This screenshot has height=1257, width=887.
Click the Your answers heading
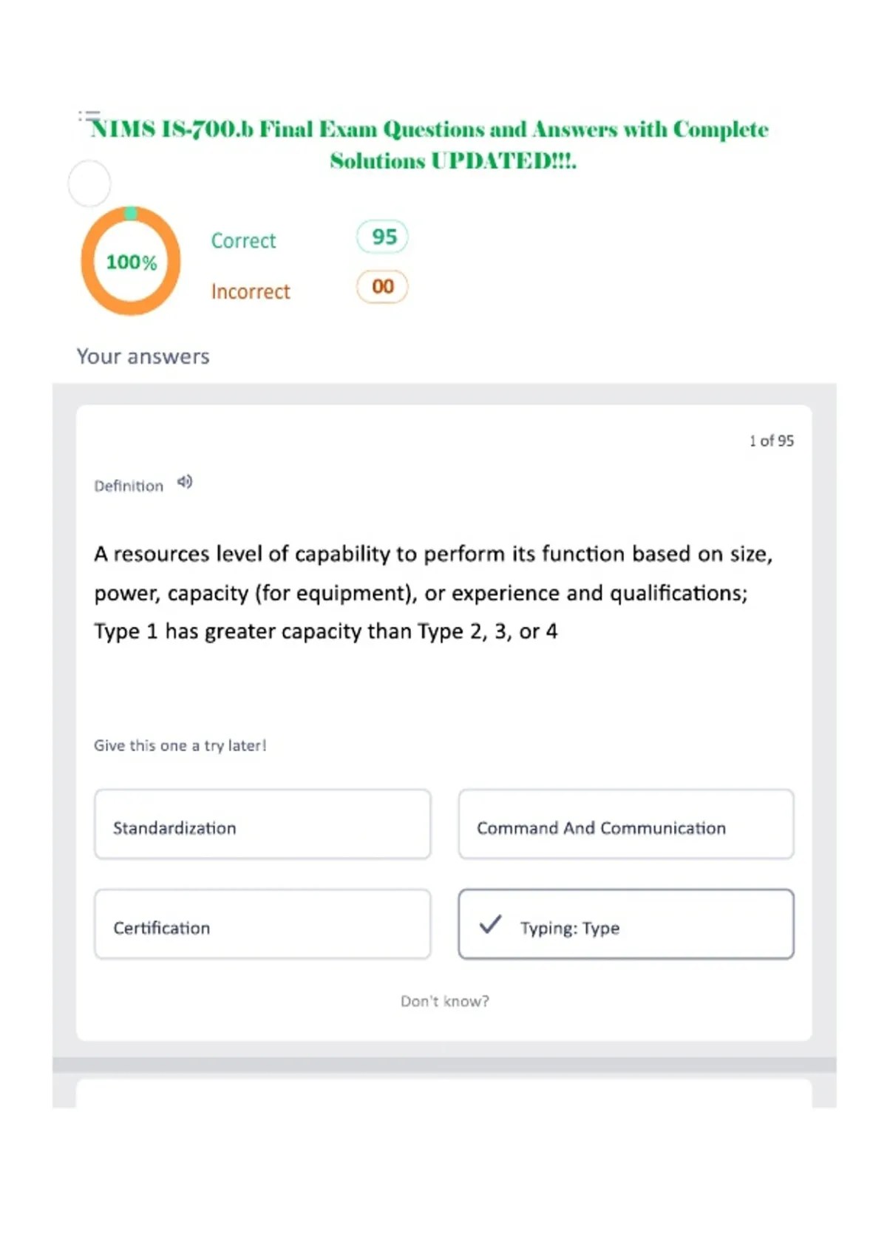tap(143, 356)
